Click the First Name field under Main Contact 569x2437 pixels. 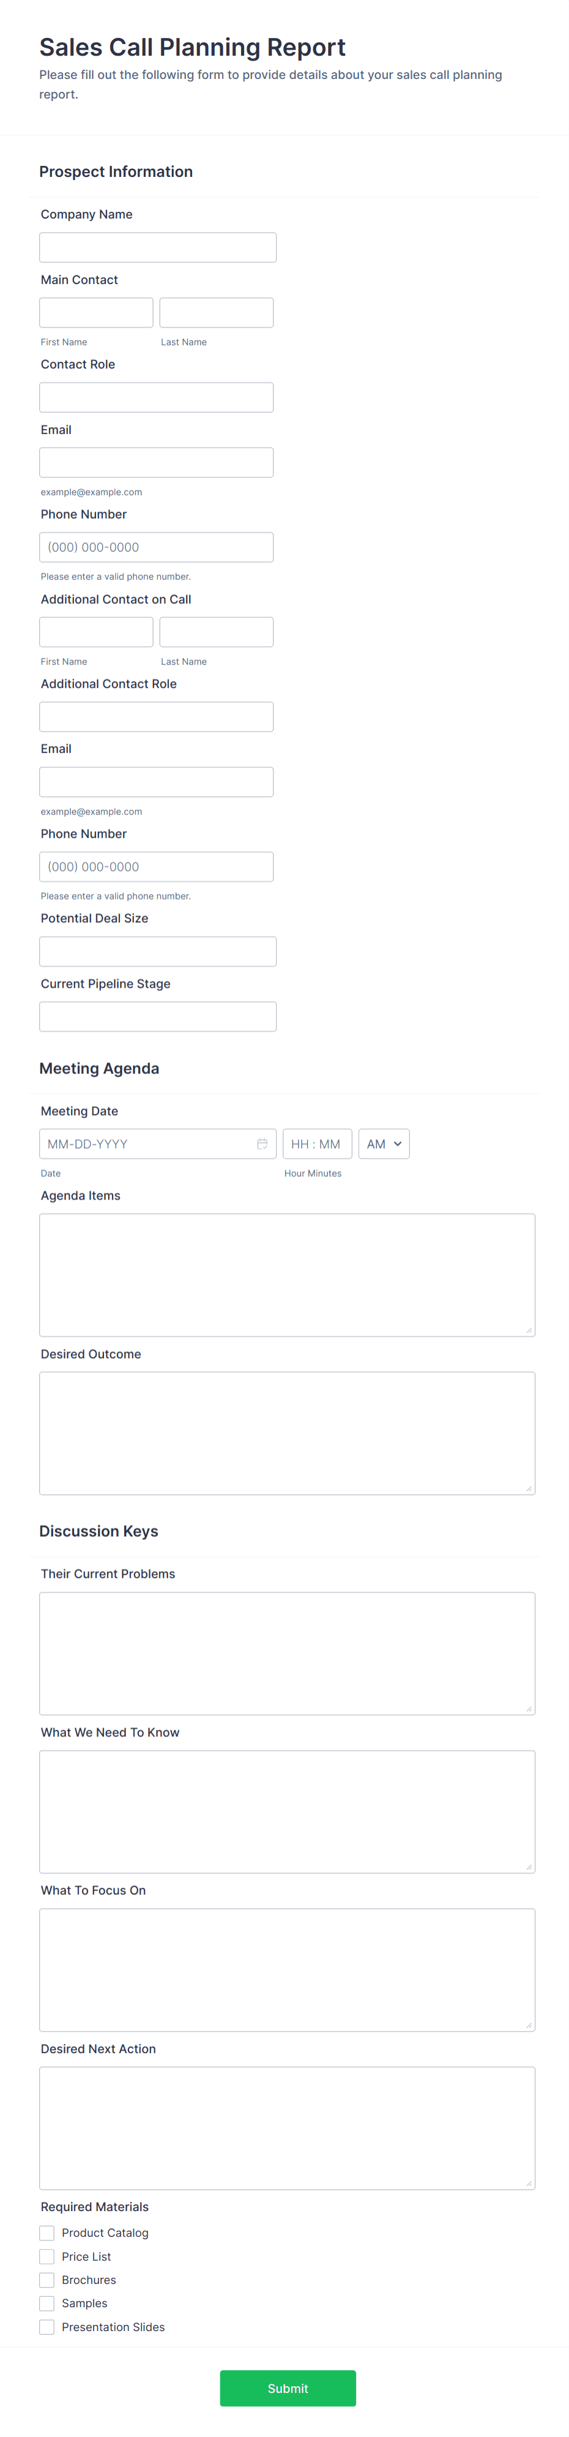[x=95, y=312]
